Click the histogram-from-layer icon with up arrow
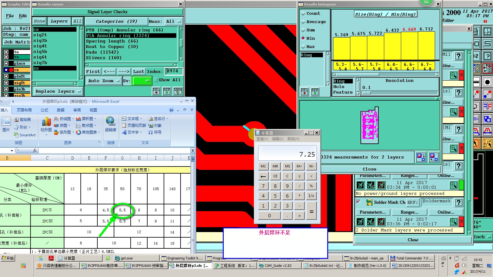 (x=434, y=157)
